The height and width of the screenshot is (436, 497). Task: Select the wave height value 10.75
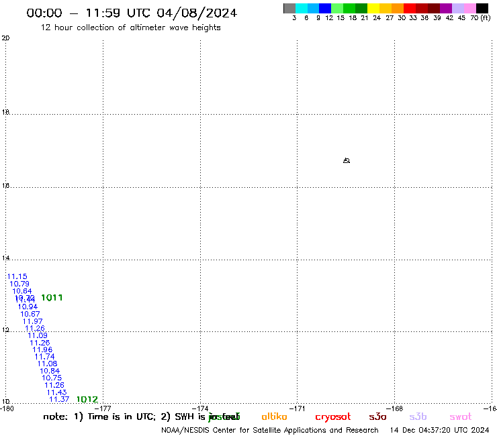point(52,378)
